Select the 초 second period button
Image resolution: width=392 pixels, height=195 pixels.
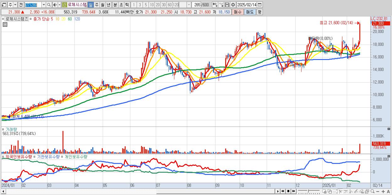tap(121, 5)
